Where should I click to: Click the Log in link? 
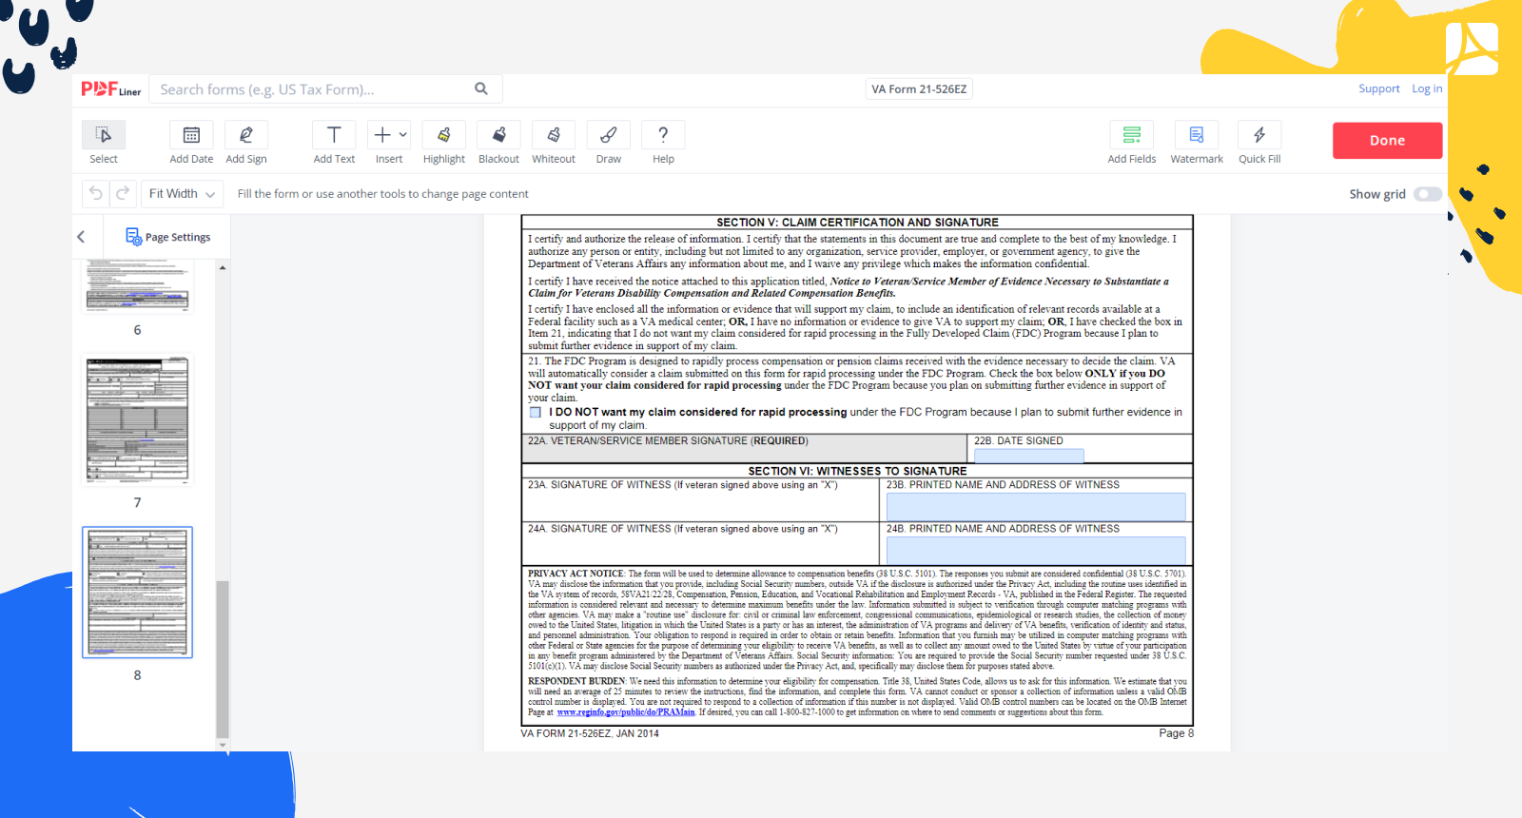pyautogui.click(x=1426, y=88)
